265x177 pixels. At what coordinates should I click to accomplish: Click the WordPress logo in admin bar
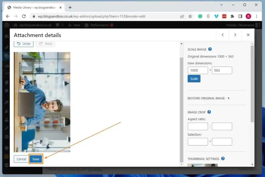point(6,25)
